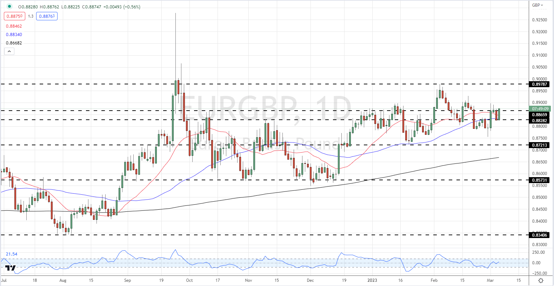Click the 0.89787 price level label
The width and height of the screenshot is (554, 286).
point(540,84)
